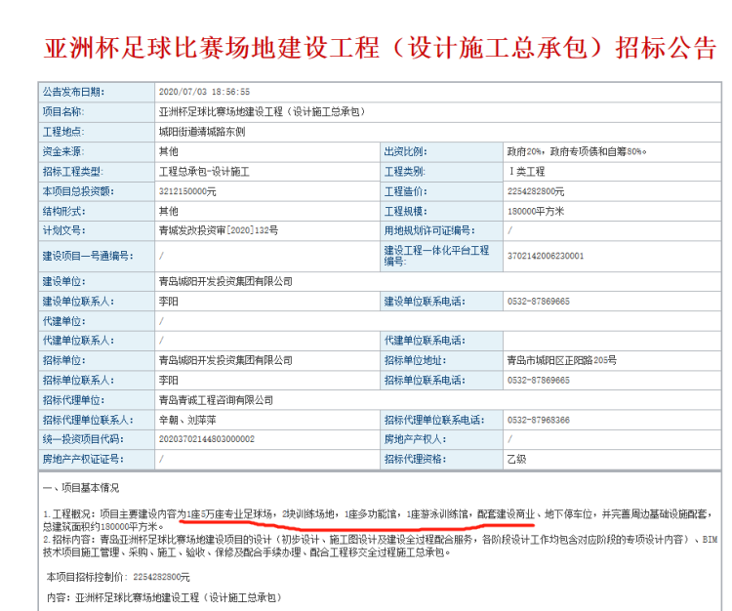732x611 pixels.
Task: Click the 用地规划许可证编号 label
Action: coord(429,230)
